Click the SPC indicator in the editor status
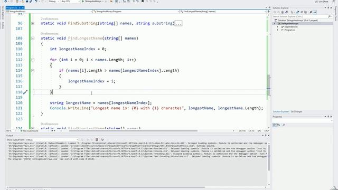 (259, 131)
